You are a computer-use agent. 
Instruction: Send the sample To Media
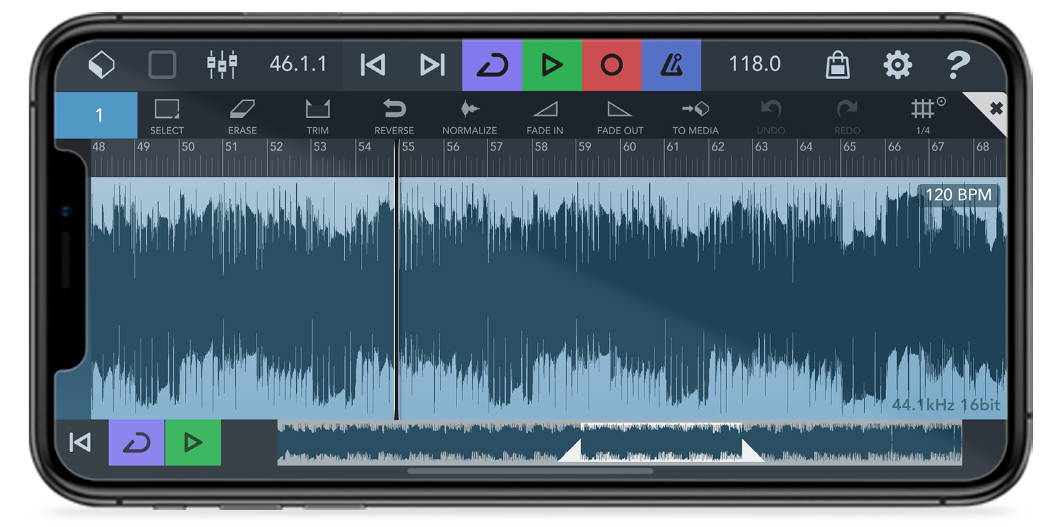(x=695, y=115)
